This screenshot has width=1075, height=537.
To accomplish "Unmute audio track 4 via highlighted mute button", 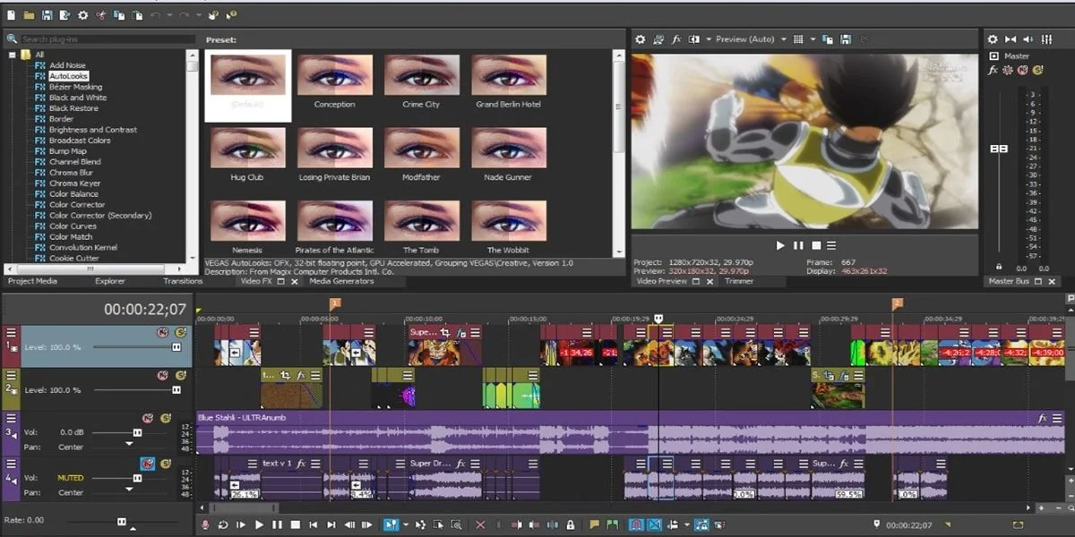I will point(148,463).
